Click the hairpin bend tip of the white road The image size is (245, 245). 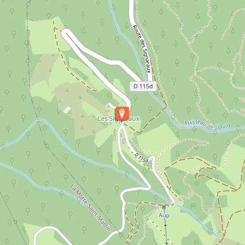click(65, 33)
